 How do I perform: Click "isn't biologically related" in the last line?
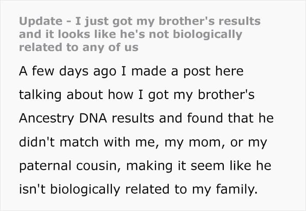point(94,189)
